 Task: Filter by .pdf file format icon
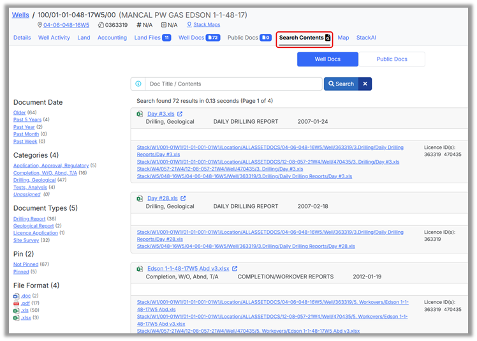point(17,303)
